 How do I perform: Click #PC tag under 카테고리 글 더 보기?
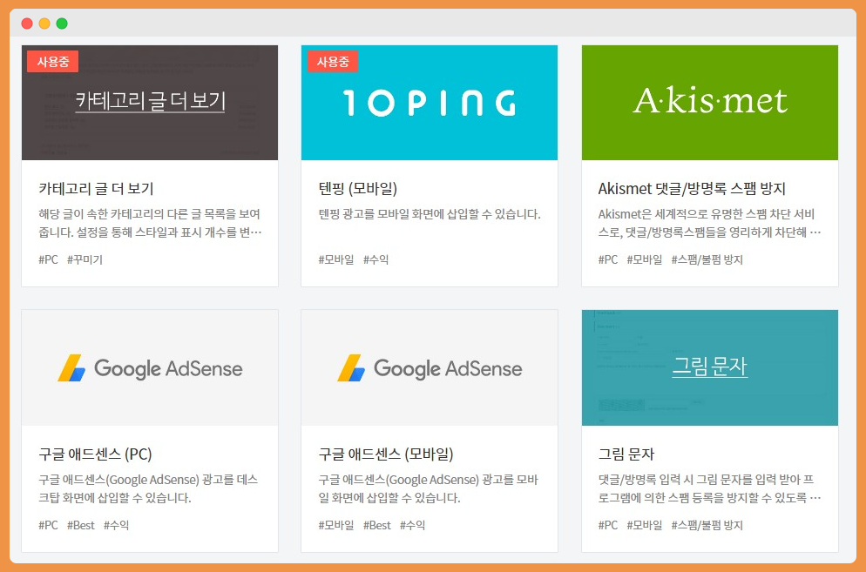pos(48,259)
